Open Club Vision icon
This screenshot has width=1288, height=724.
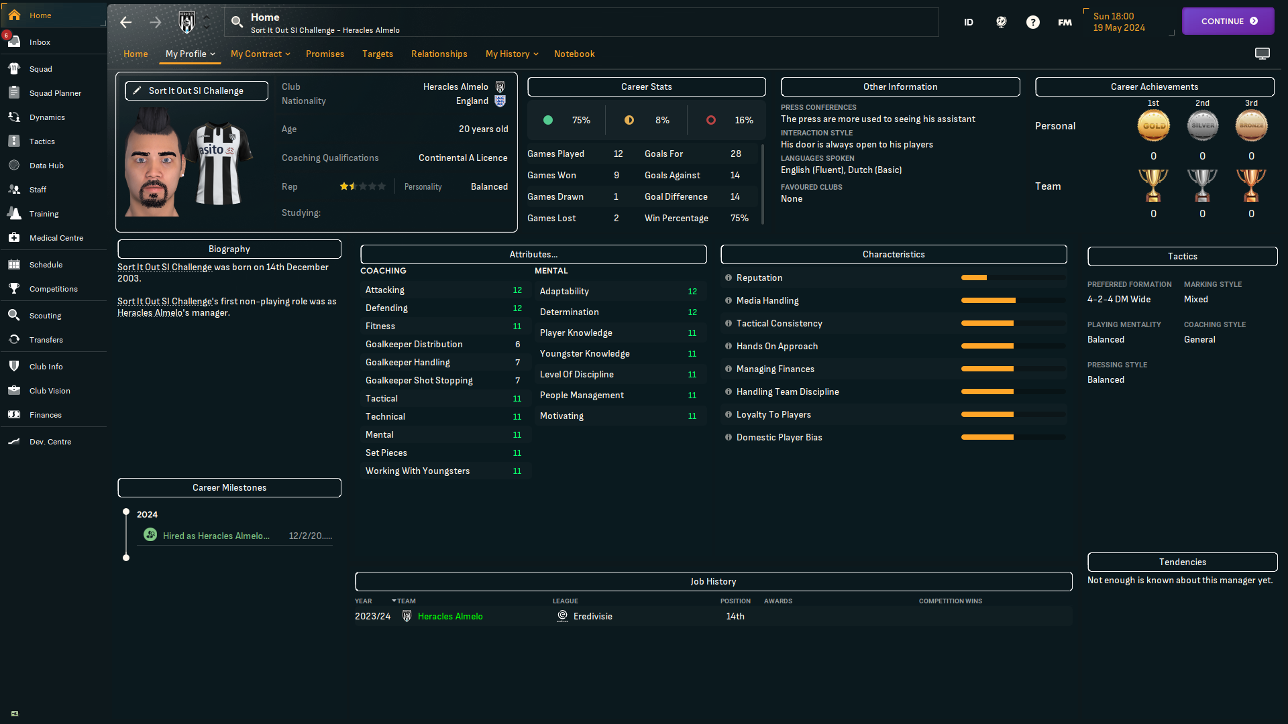tap(14, 390)
